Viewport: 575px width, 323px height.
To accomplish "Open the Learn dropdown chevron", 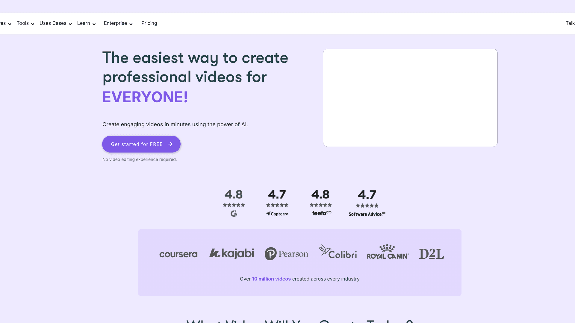I will [94, 24].
